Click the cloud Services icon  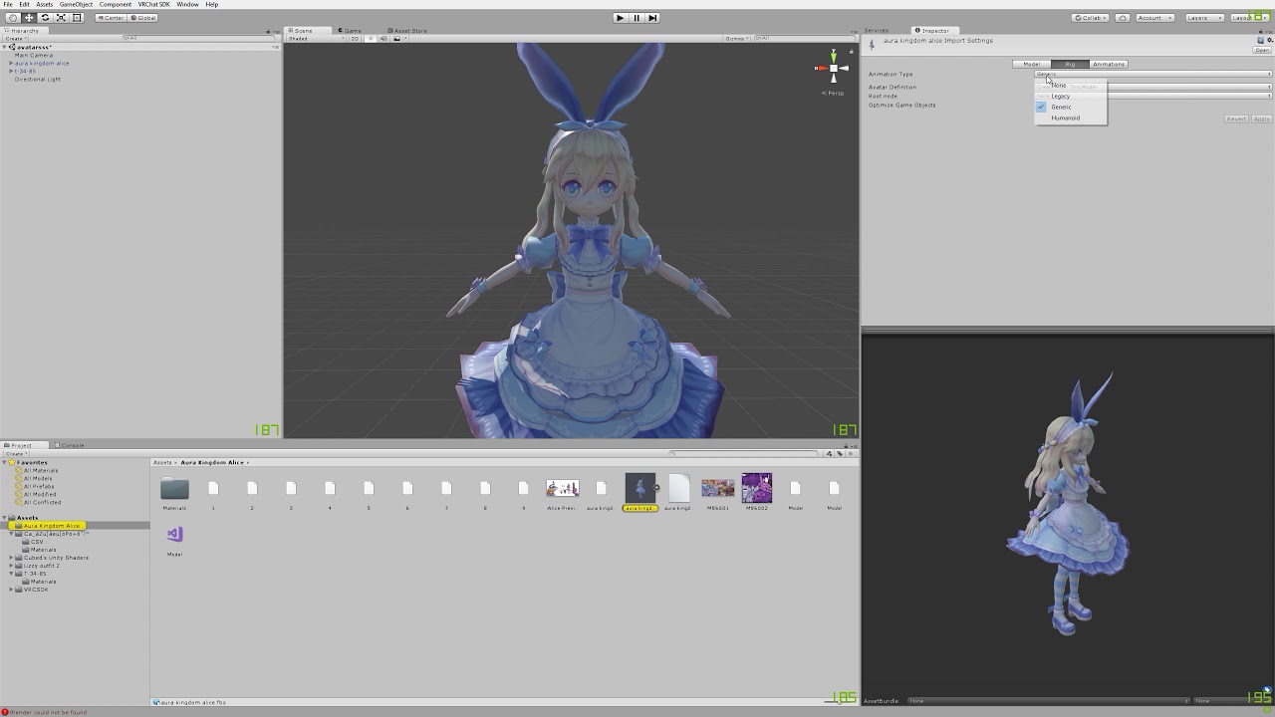coord(1123,18)
